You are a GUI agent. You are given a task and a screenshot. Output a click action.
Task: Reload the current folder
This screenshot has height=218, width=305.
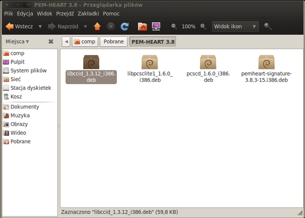coord(124,26)
